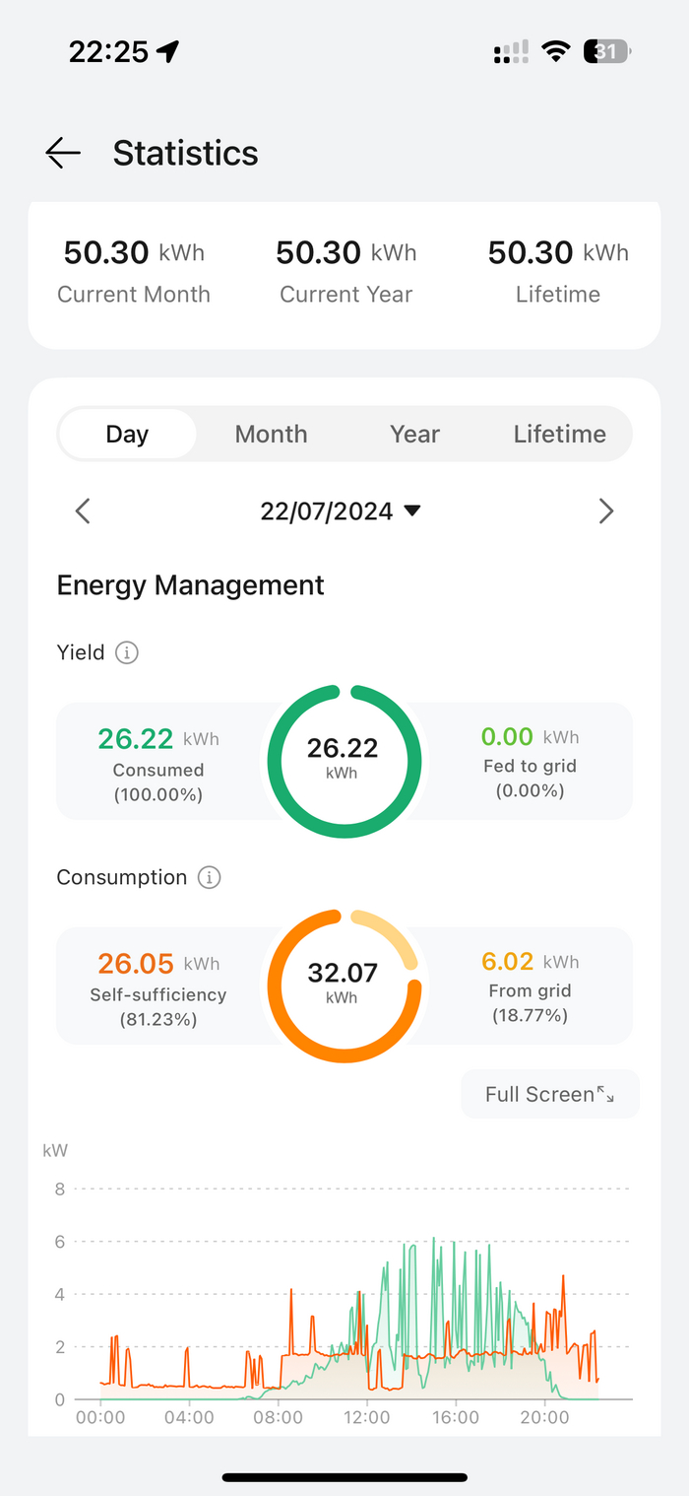The image size is (689, 1496).
Task: Expand chart with Full Screen button
Action: tap(549, 1094)
